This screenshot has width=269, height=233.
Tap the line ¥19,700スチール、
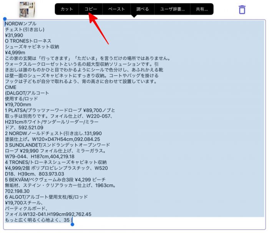pyautogui.click(x=24, y=203)
